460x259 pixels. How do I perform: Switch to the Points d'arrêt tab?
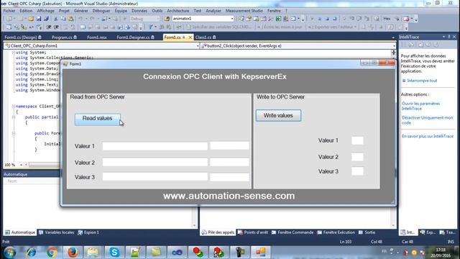pos(253,232)
